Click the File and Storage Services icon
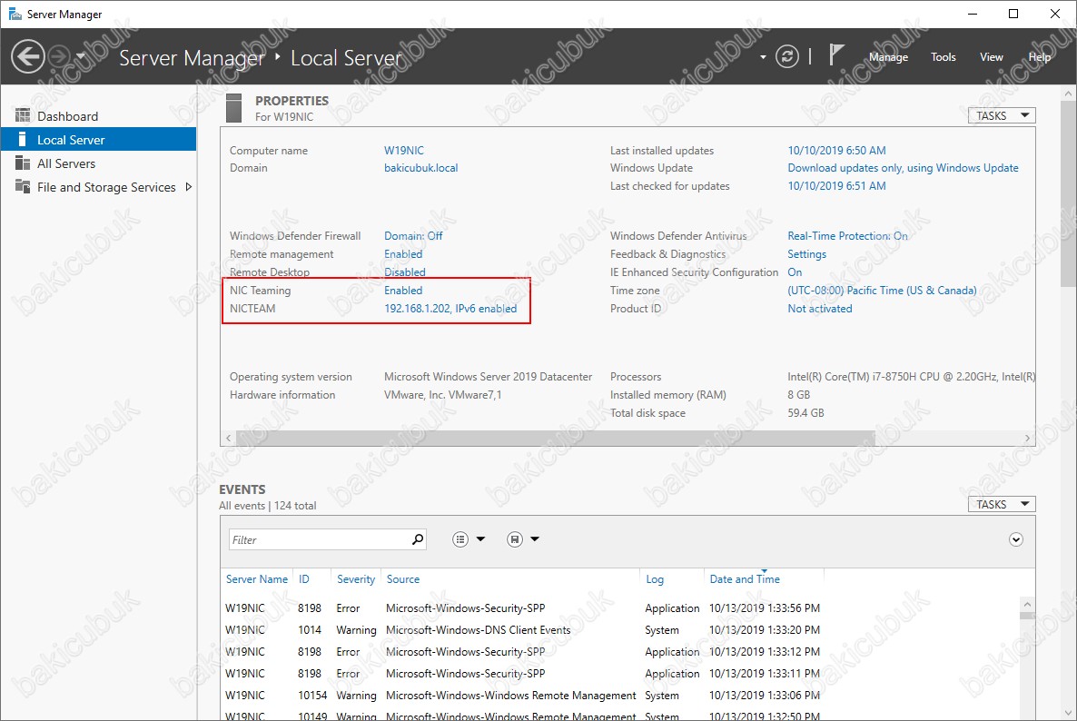 coord(23,186)
